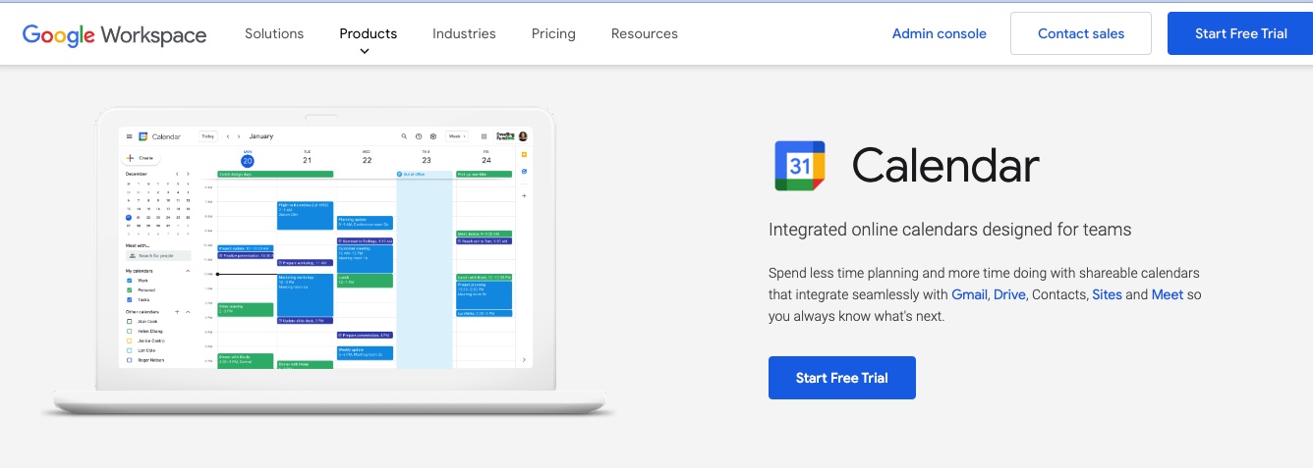1313x472 pixels.
Task: Open the Admin console link
Action: [x=939, y=33]
